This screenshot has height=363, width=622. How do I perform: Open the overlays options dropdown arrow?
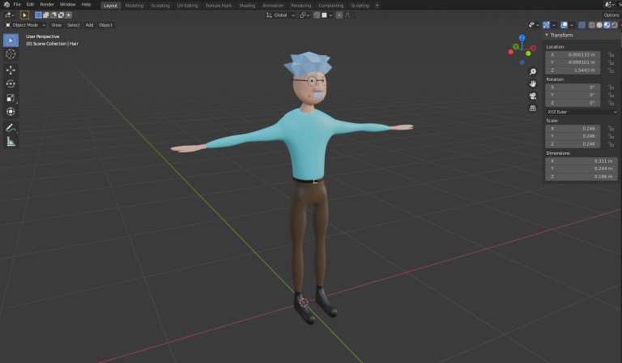pyautogui.click(x=572, y=25)
